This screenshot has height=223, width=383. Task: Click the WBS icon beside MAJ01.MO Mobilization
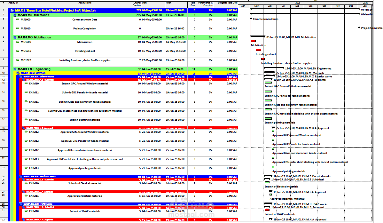click(x=15, y=37)
